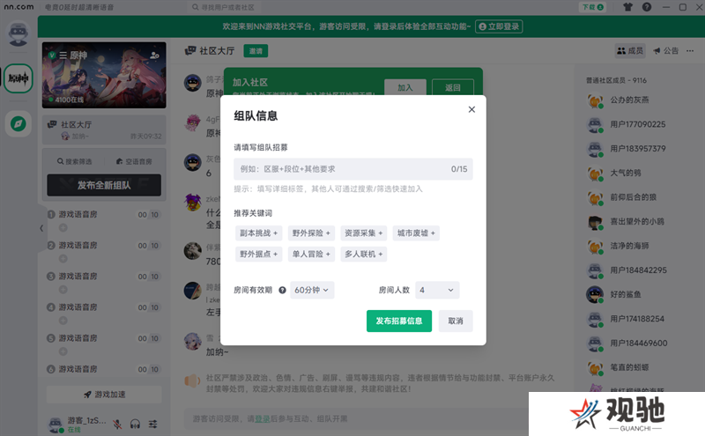Click the 原神 community banner thumbnail
This screenshot has height=436, width=705.
click(104, 75)
